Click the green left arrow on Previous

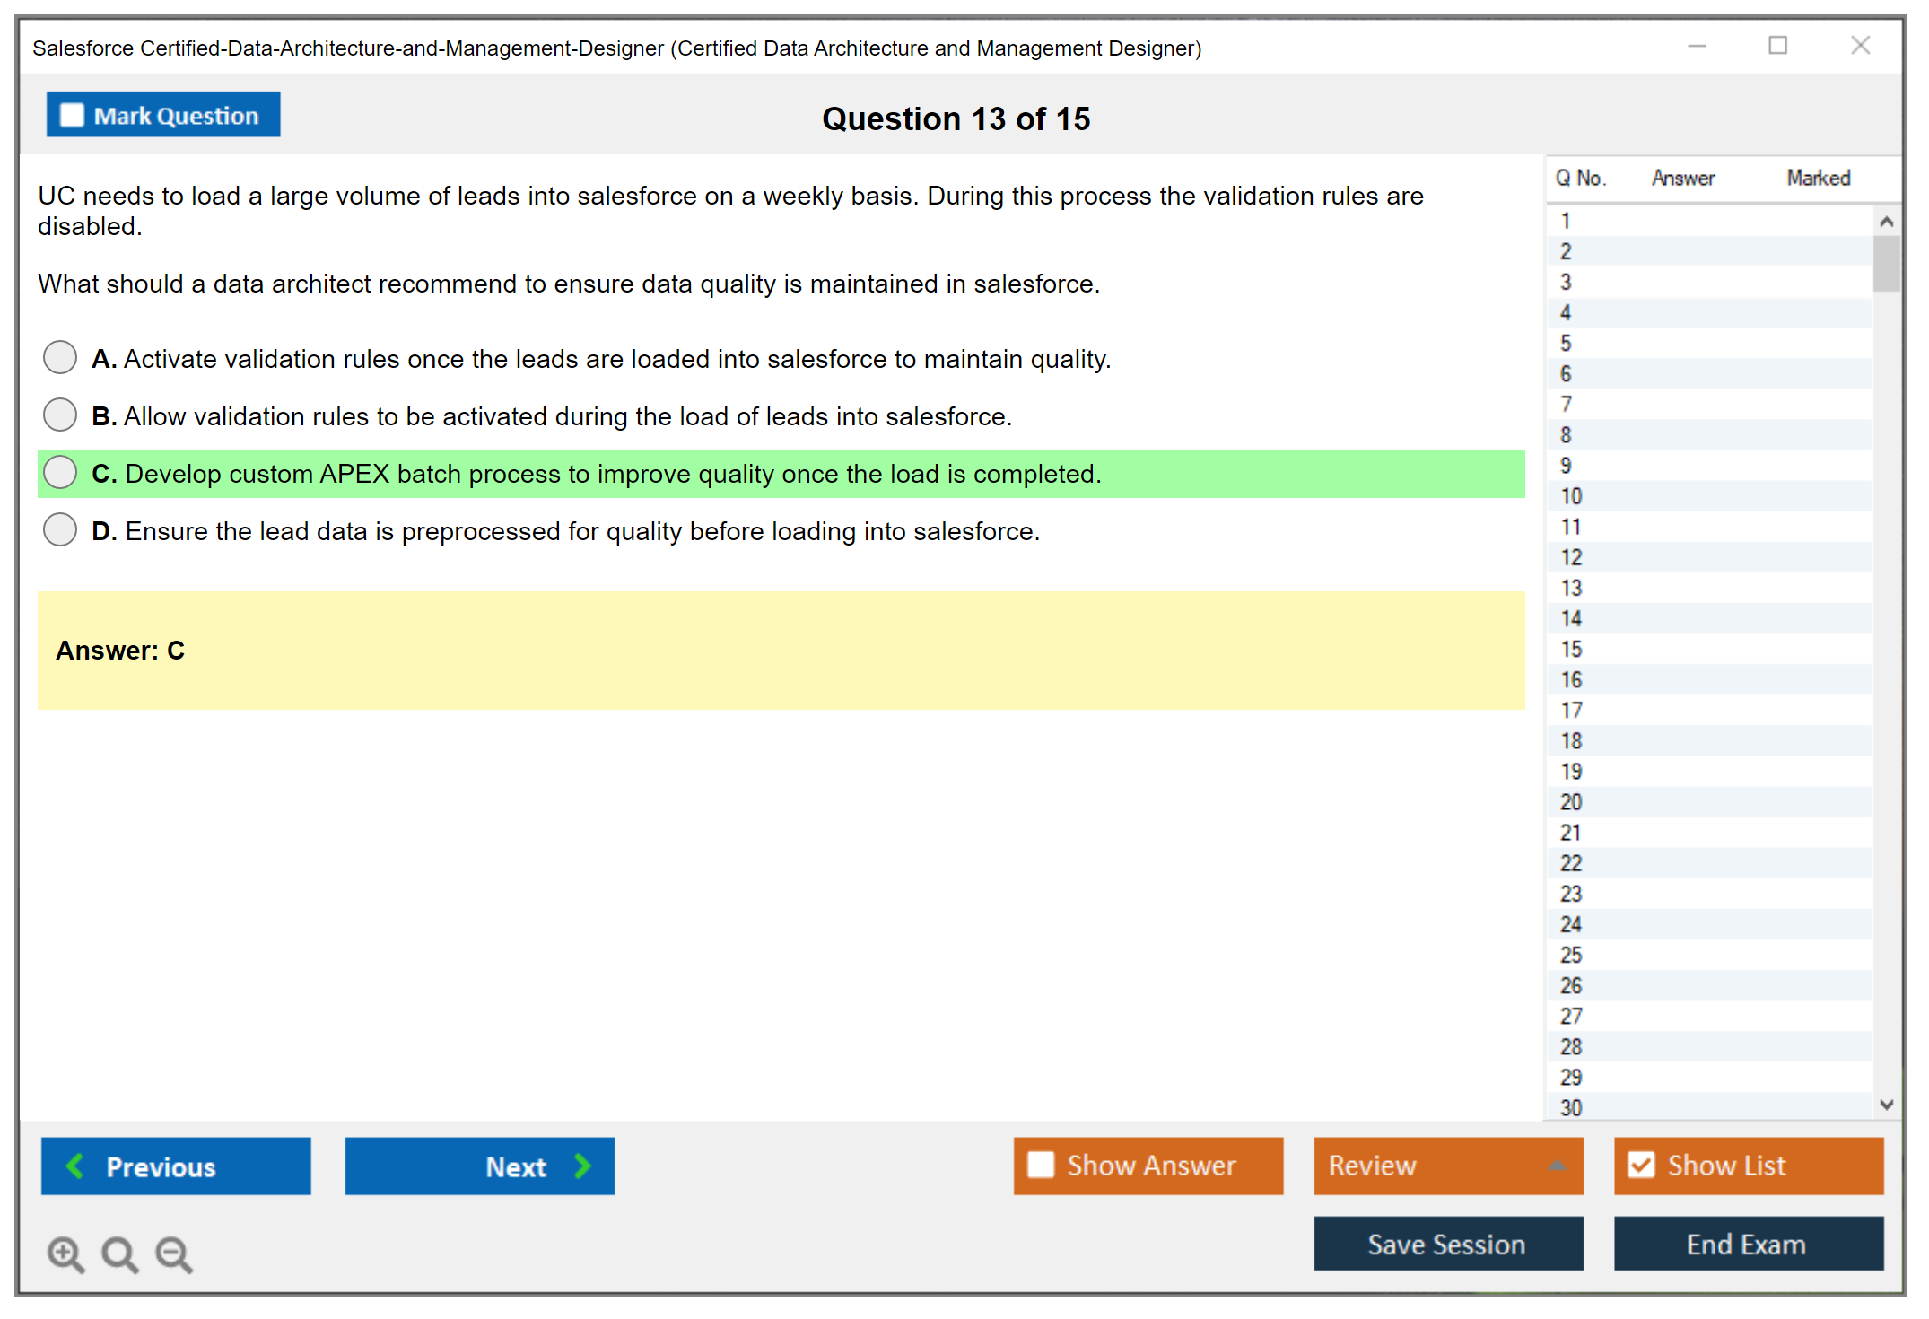tap(75, 1166)
